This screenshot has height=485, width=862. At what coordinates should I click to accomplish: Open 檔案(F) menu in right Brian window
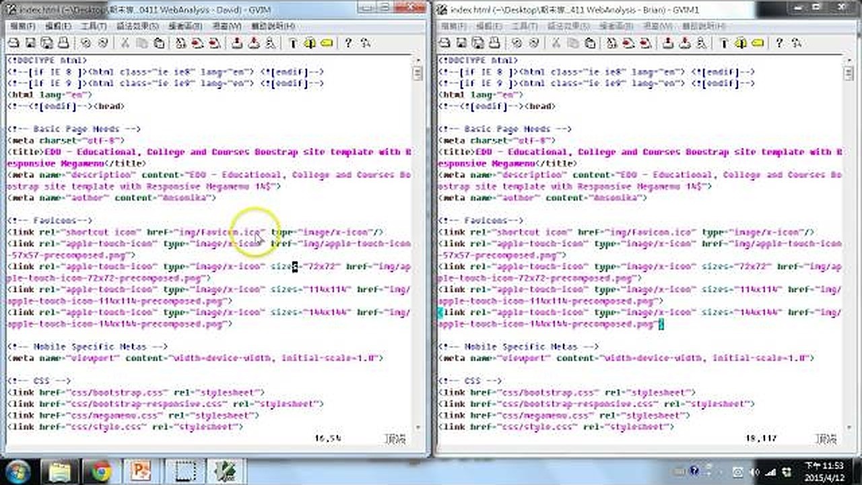pos(453,26)
